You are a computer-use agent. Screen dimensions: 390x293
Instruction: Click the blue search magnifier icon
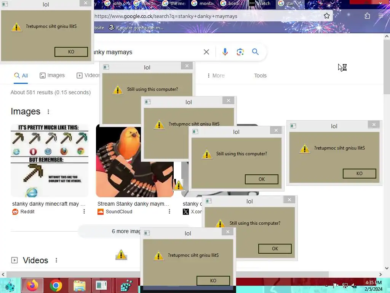[255, 52]
